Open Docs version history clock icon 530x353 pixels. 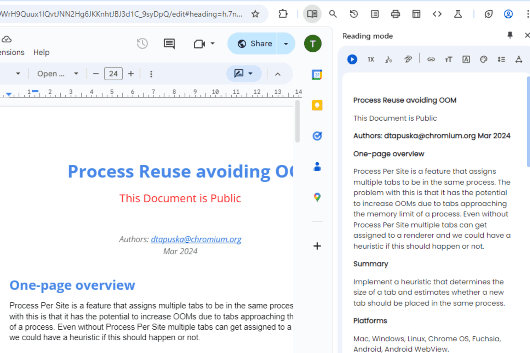142,44
